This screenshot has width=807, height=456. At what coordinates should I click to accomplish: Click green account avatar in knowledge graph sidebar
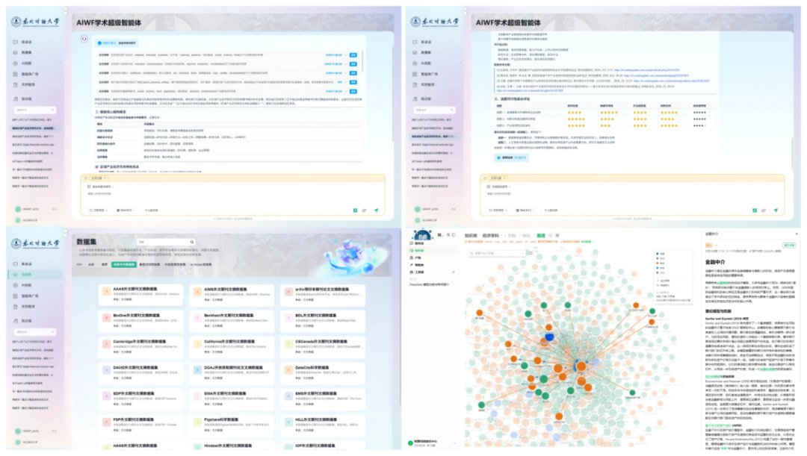pyautogui.click(x=411, y=443)
